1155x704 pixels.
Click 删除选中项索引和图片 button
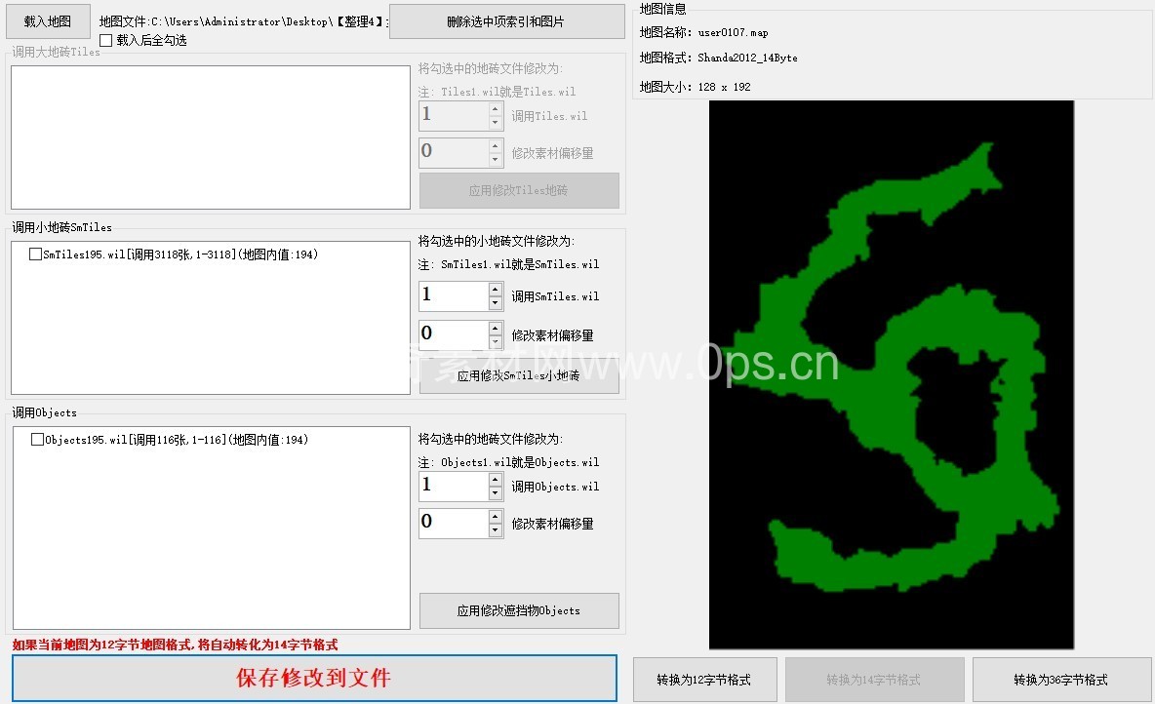(x=506, y=21)
